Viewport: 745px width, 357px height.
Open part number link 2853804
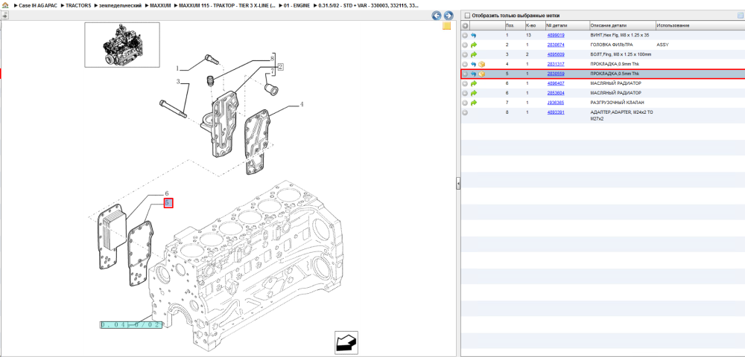[x=556, y=93]
